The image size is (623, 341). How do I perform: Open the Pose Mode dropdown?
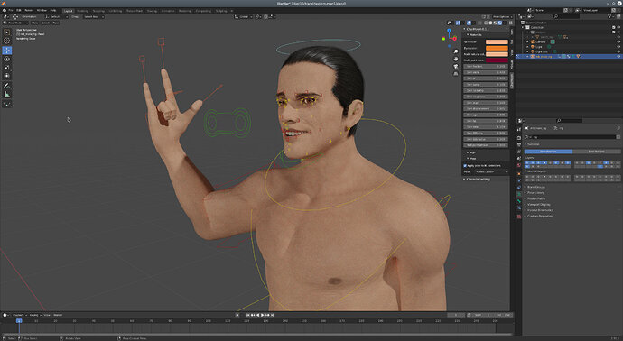[x=16, y=23]
